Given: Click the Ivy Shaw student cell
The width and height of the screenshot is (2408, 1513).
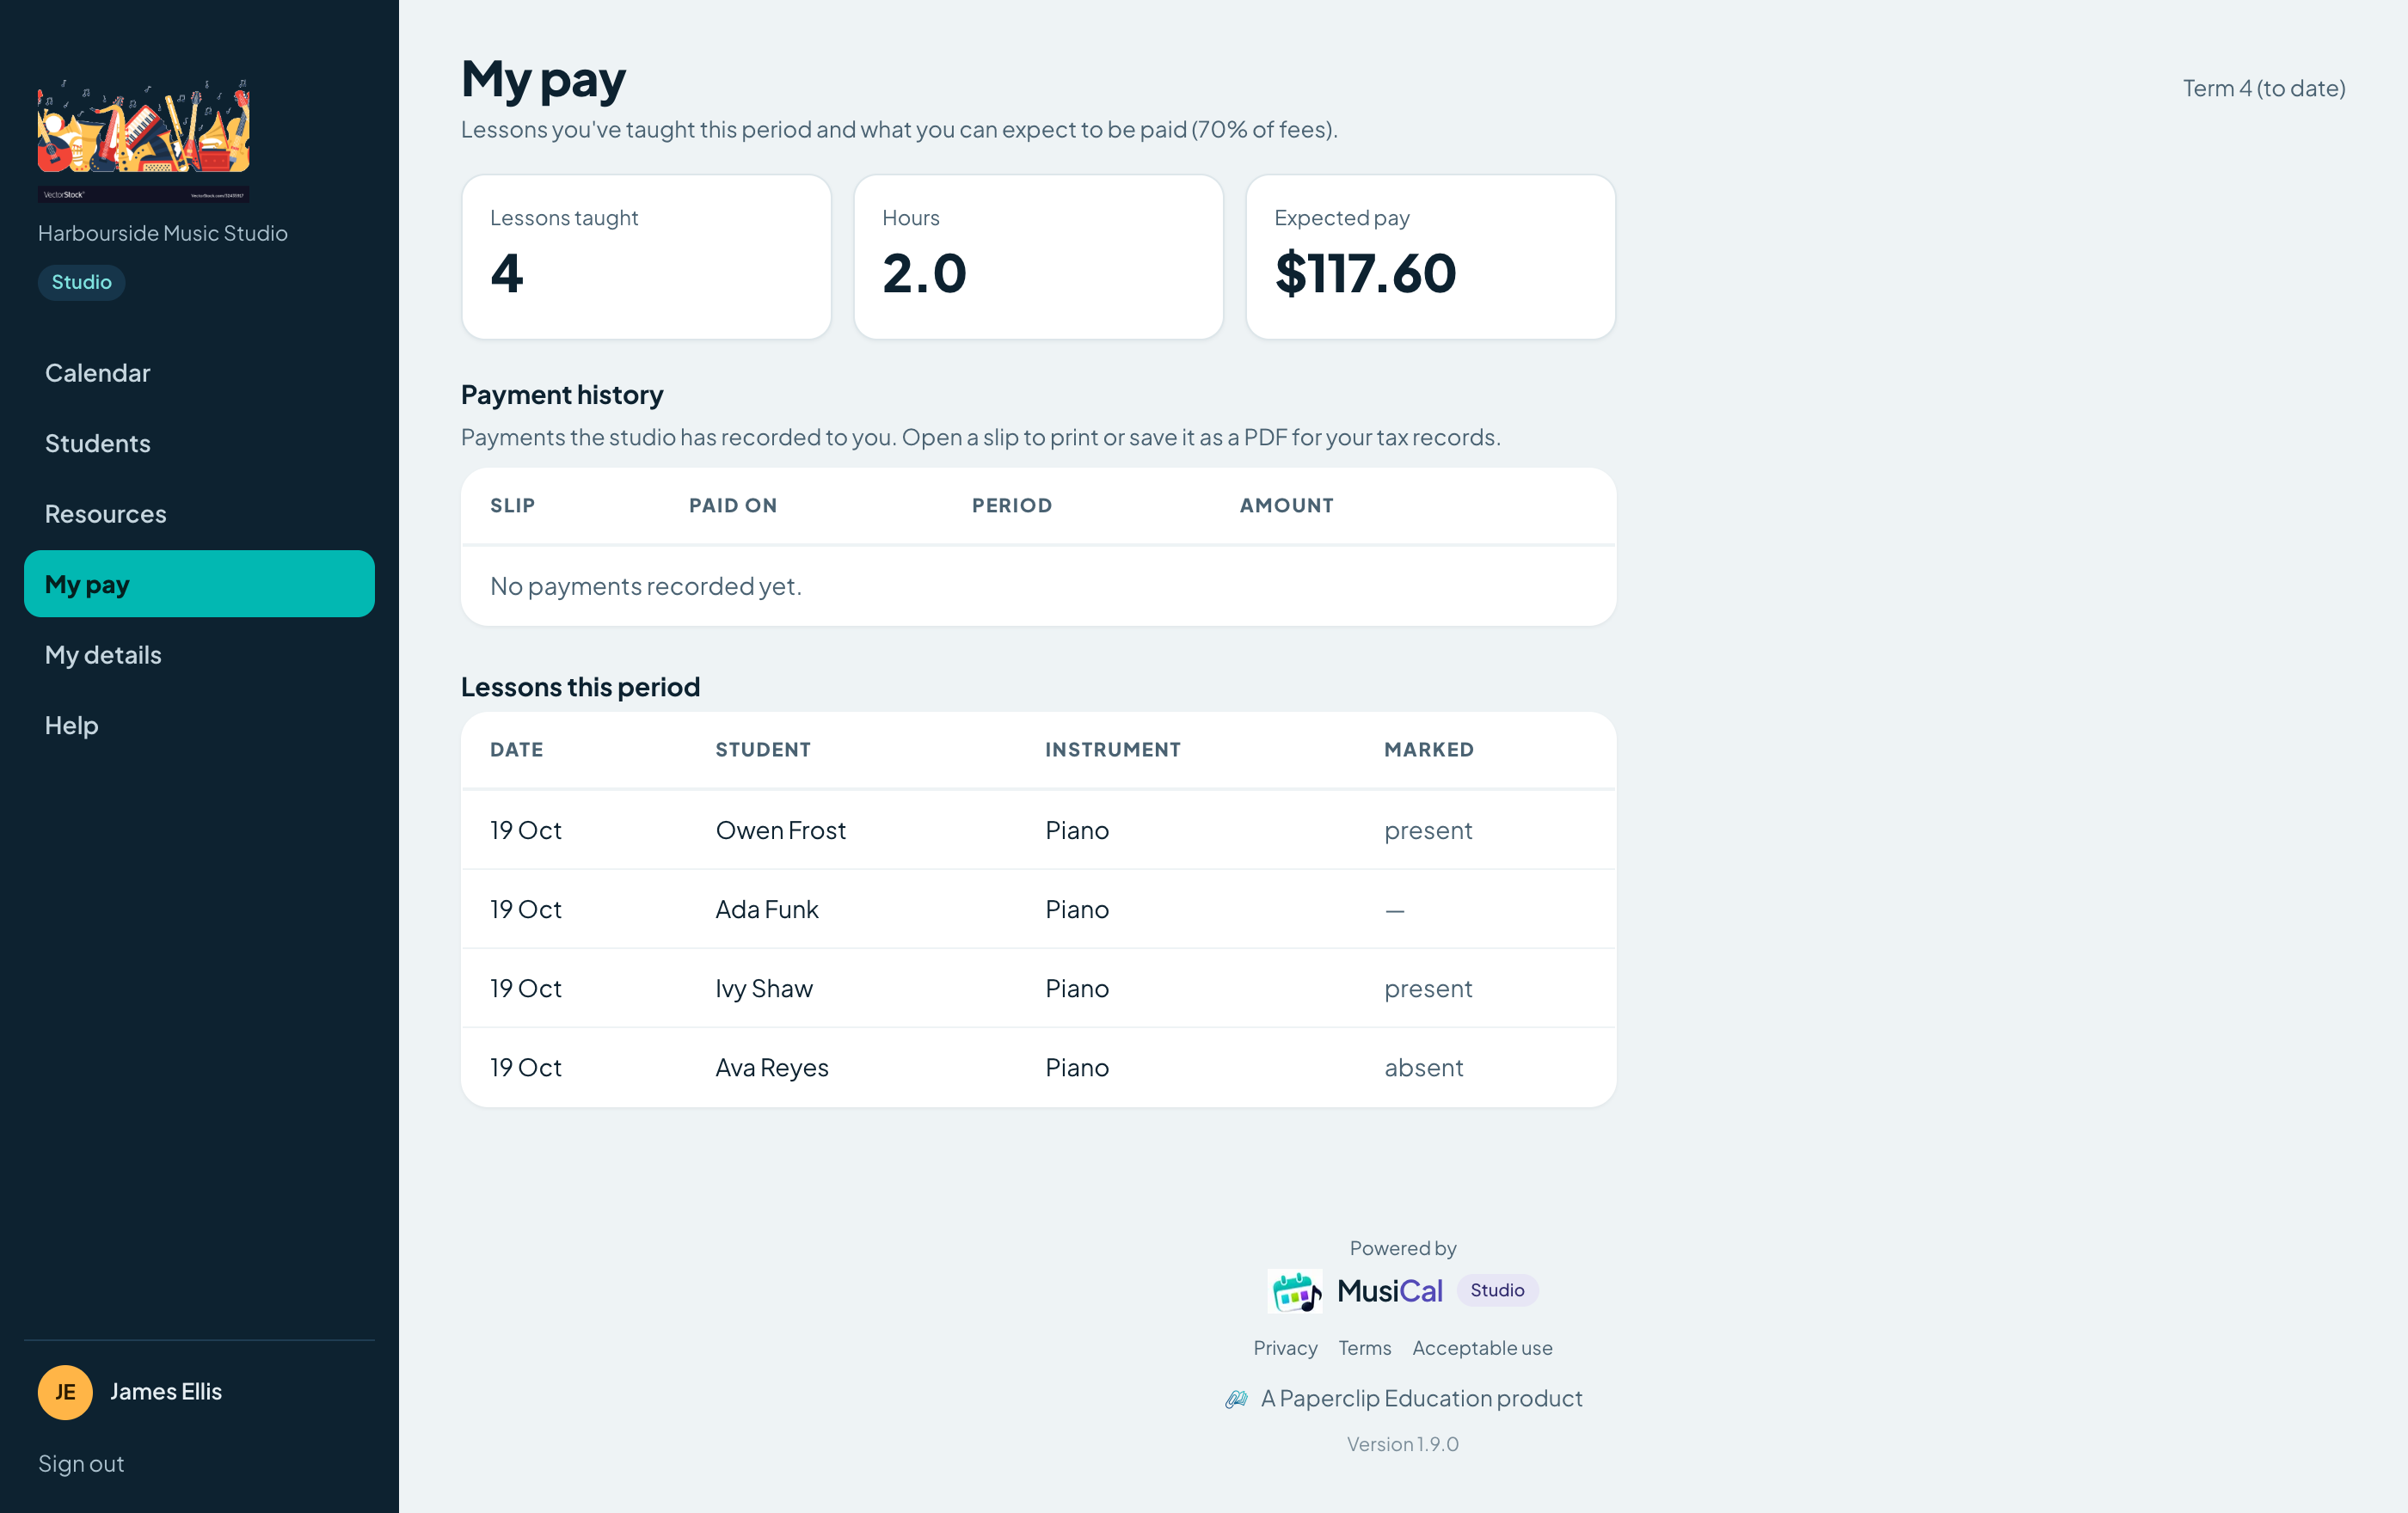Looking at the screenshot, I should click(x=764, y=989).
